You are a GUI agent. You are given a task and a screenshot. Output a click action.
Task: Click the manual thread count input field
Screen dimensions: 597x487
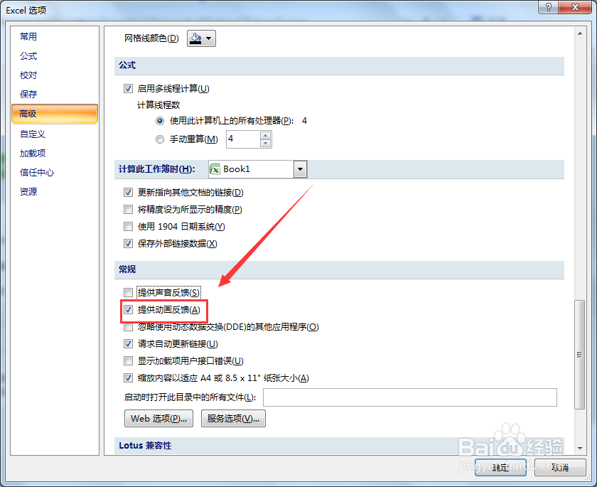243,139
